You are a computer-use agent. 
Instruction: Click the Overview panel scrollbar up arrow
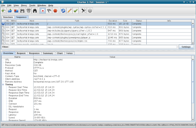pos(193,60)
